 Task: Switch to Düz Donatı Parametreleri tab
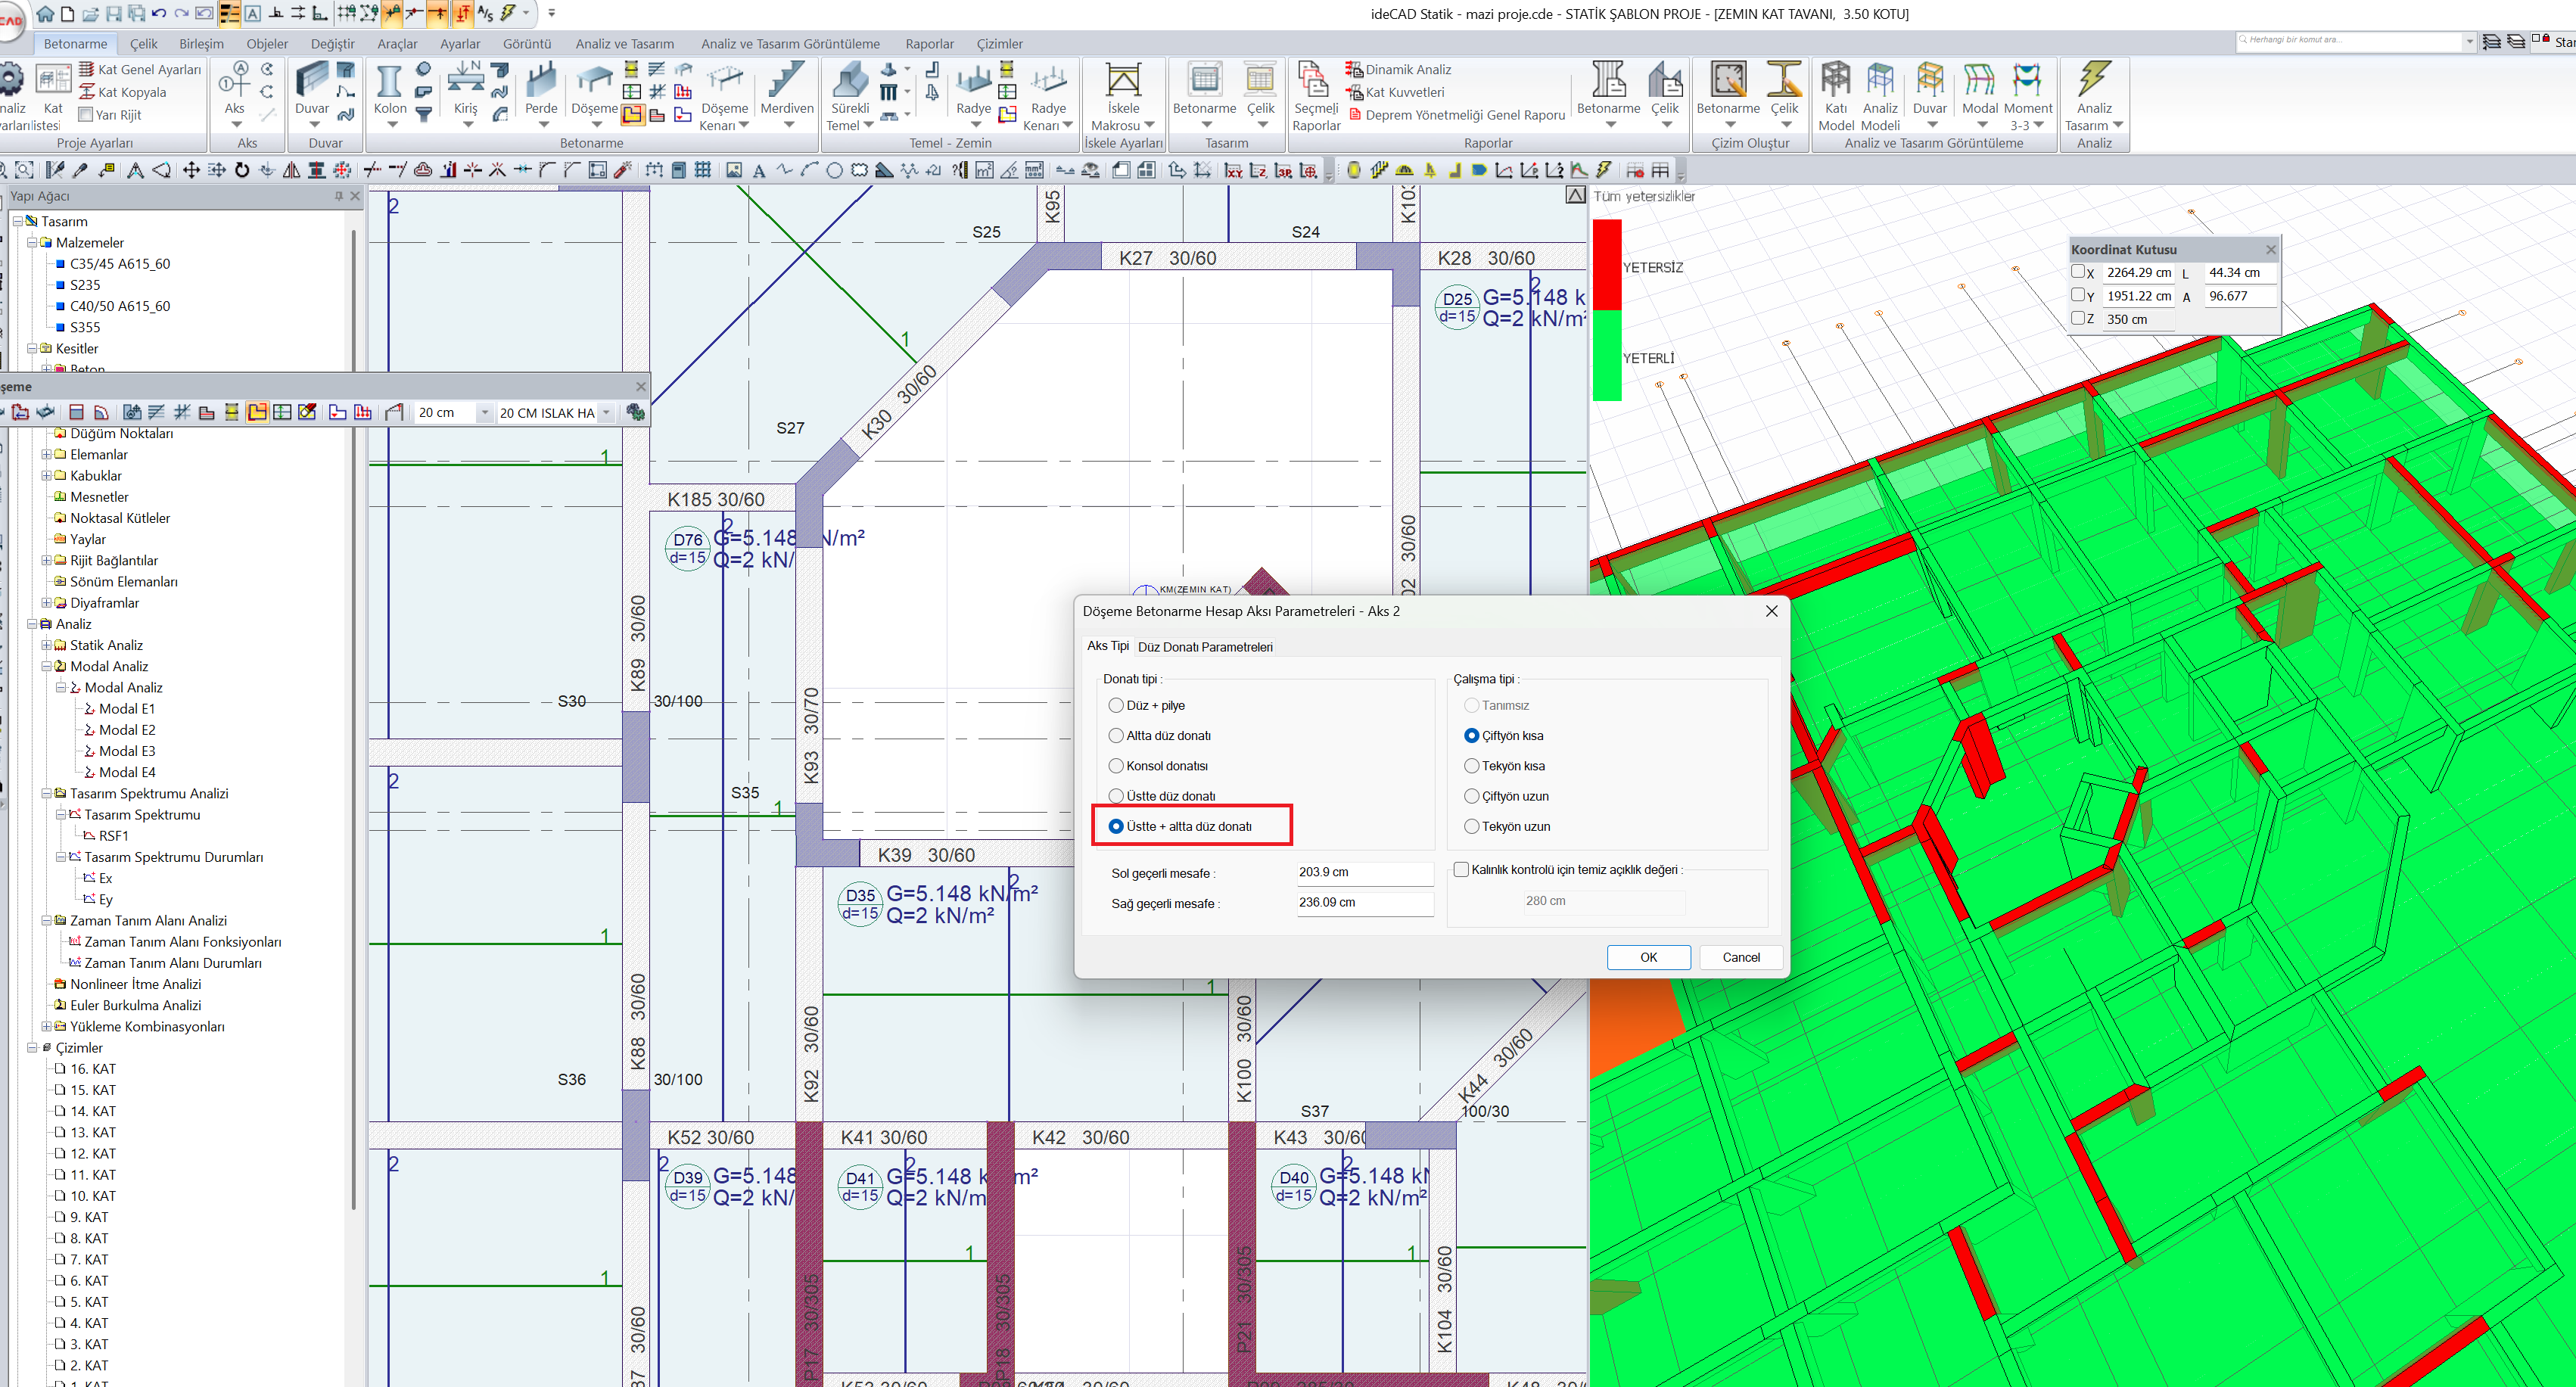click(x=1205, y=647)
